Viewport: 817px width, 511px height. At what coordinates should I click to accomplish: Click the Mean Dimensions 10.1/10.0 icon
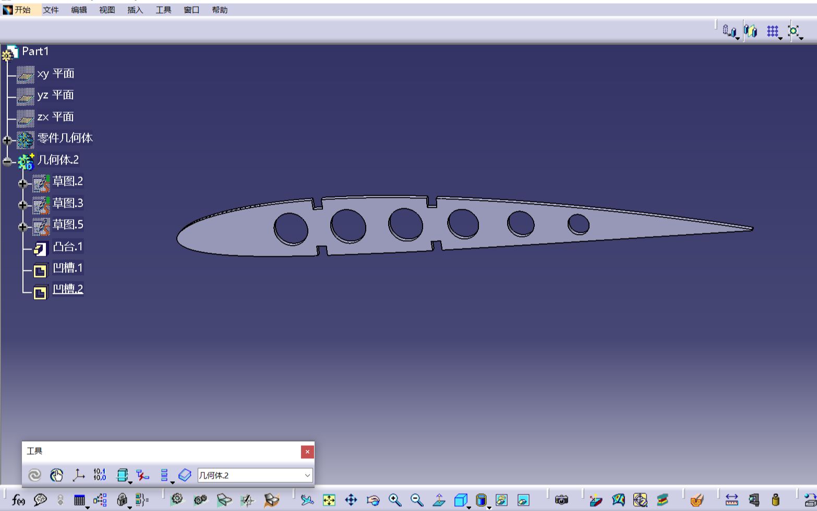click(100, 475)
